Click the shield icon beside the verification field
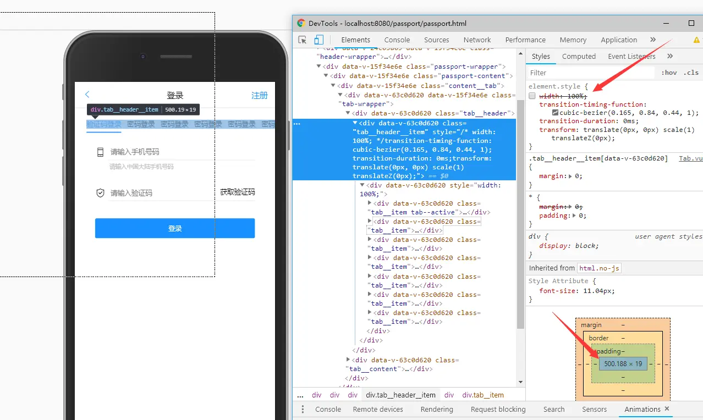The width and height of the screenshot is (703, 420). point(100,193)
